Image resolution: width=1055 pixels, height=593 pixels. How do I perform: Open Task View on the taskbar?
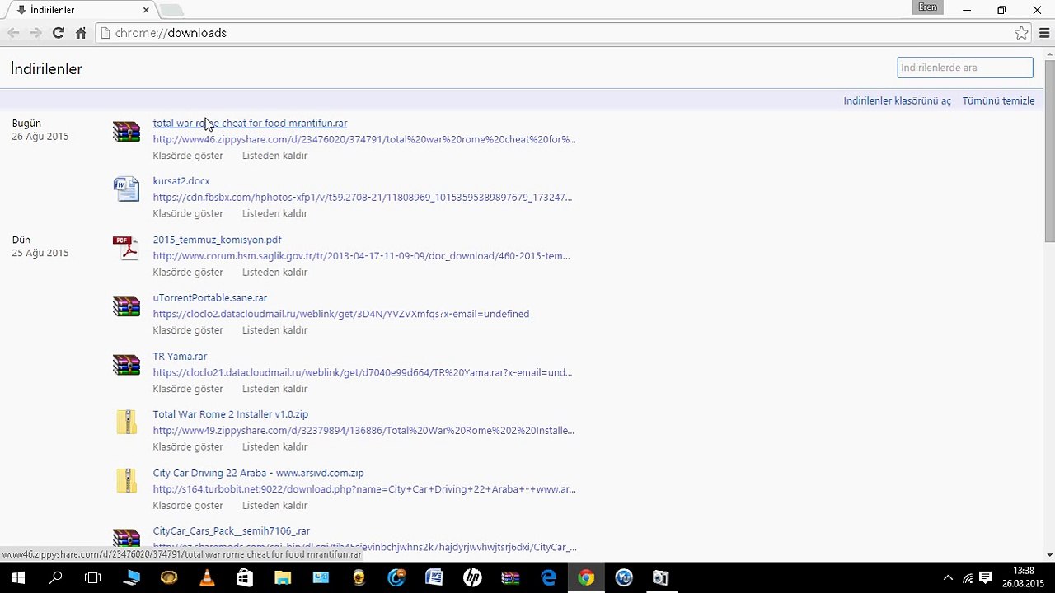(93, 578)
